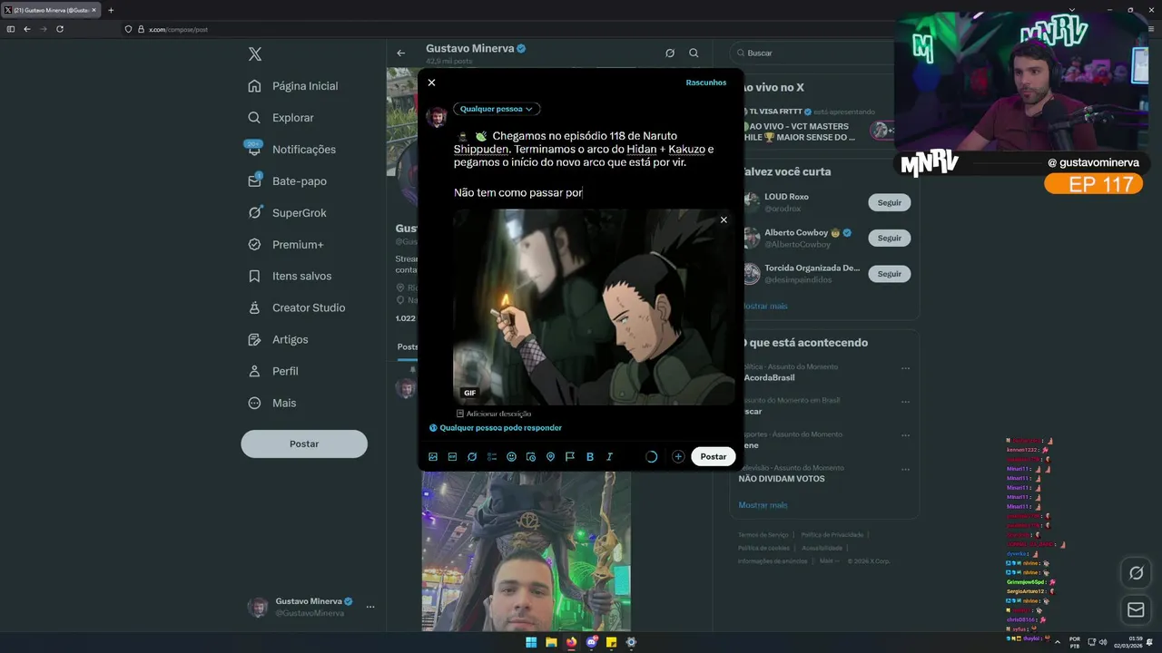The image size is (1162, 653).
Task: Click the Grok enhance icon in toolbar
Action: (x=472, y=457)
